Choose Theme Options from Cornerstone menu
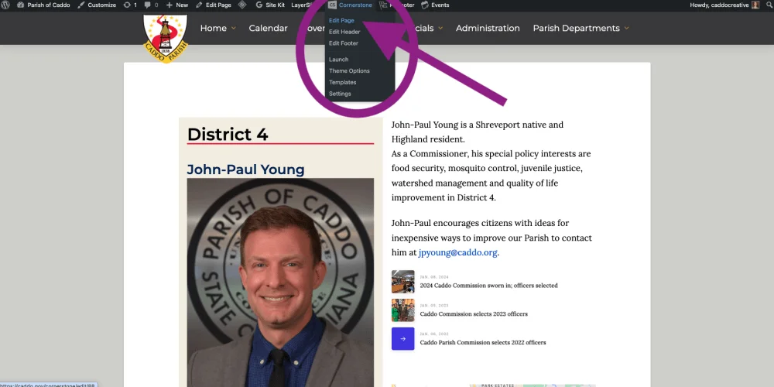Image resolution: width=774 pixels, height=387 pixels. [349, 70]
